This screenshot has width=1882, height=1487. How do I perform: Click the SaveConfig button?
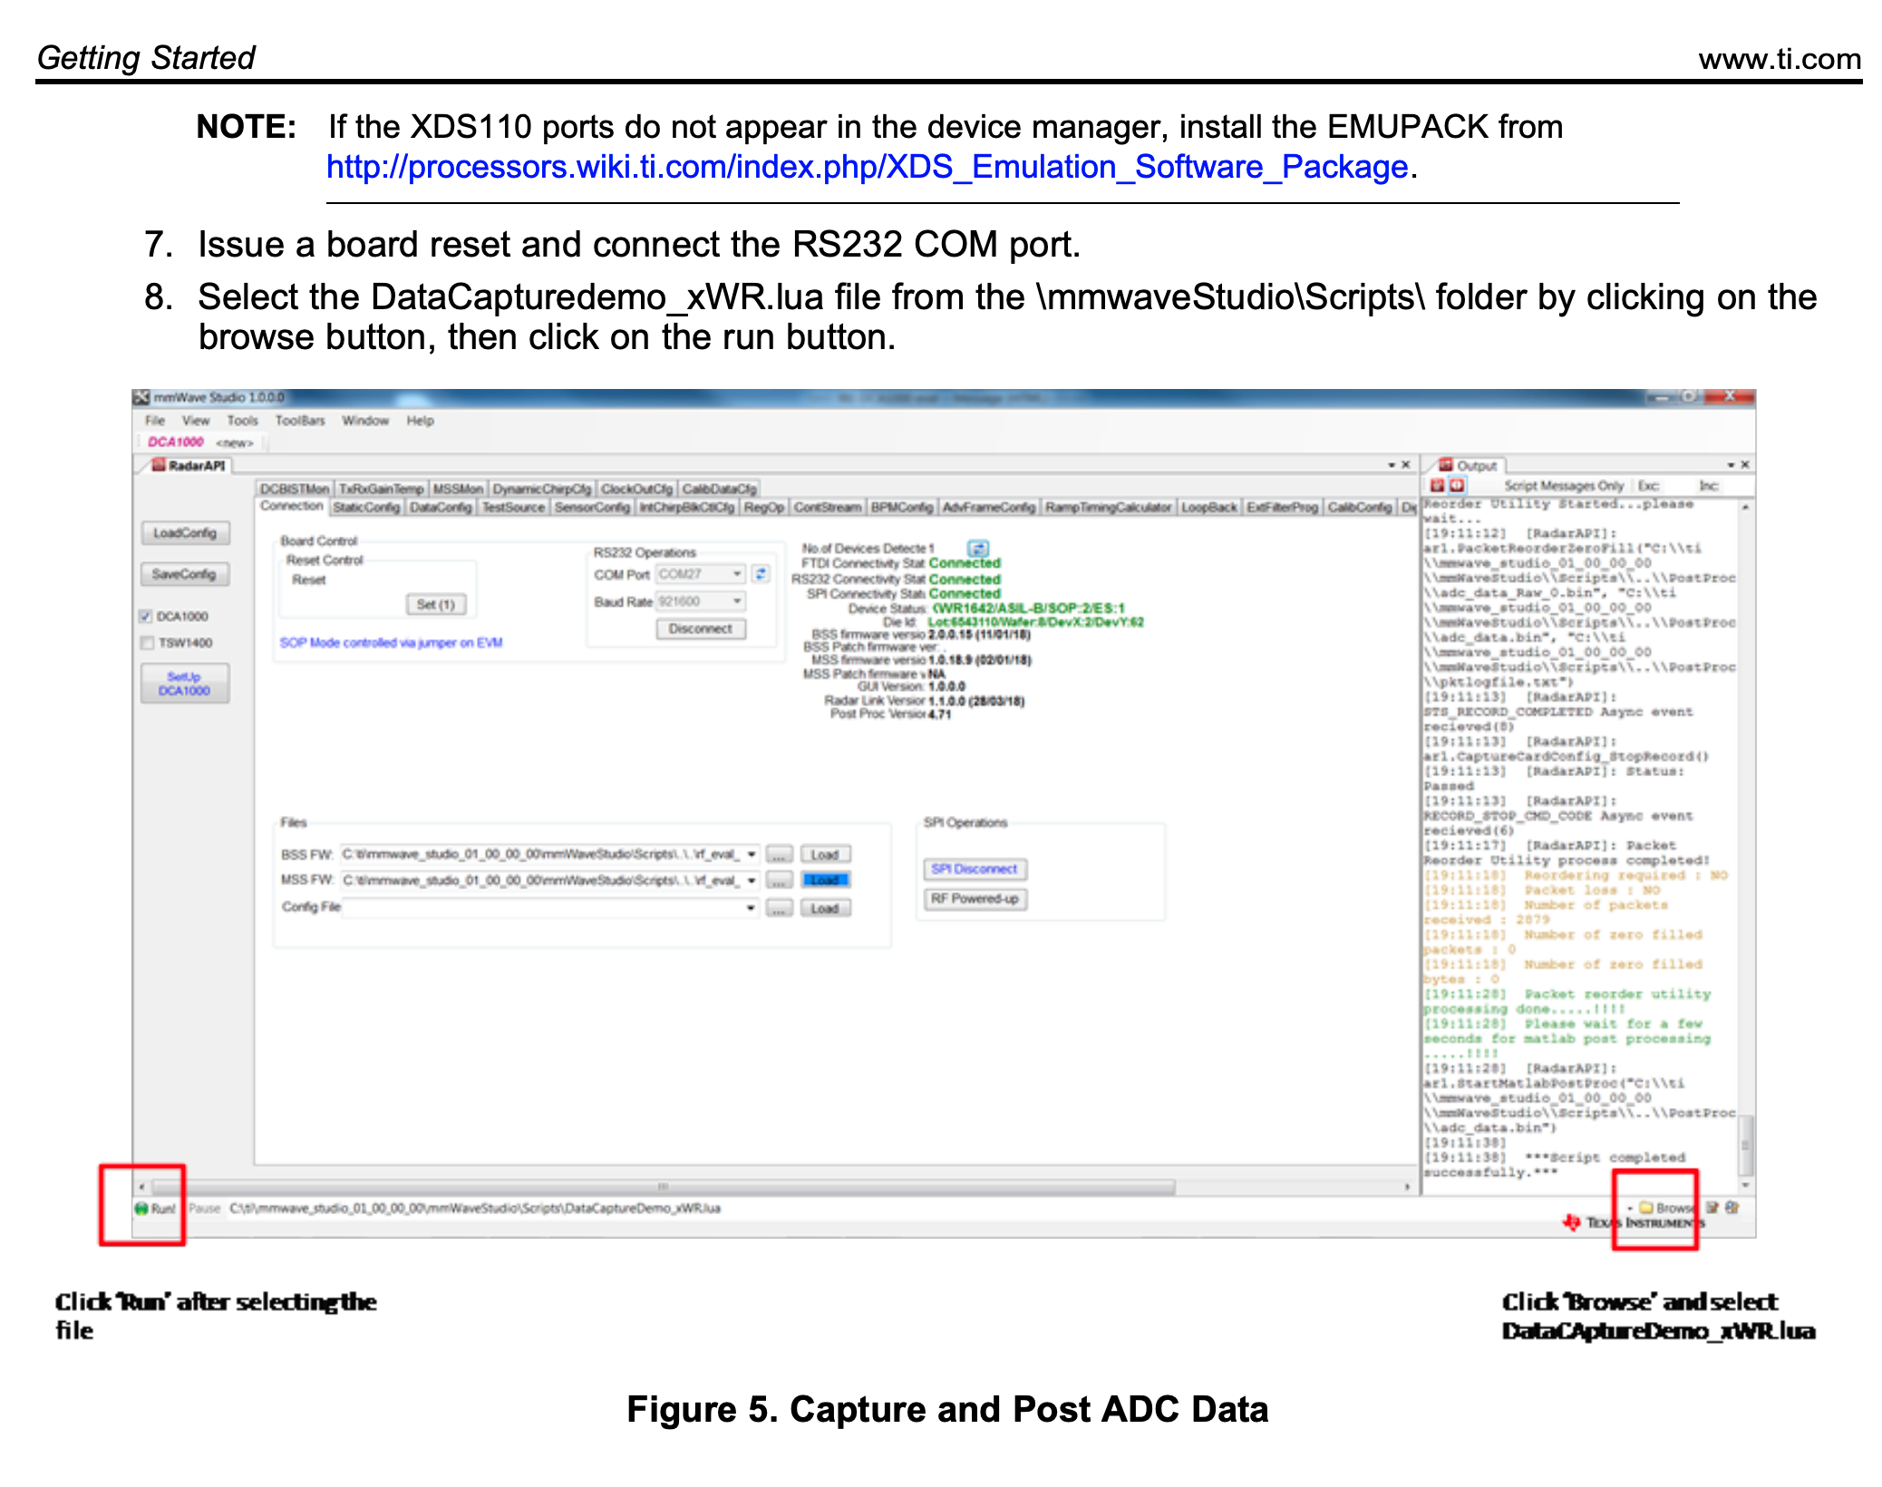(185, 574)
